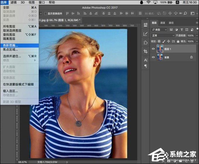Hide Layer 1 using eye icon
The width and height of the screenshot is (199, 164).
(153, 49)
